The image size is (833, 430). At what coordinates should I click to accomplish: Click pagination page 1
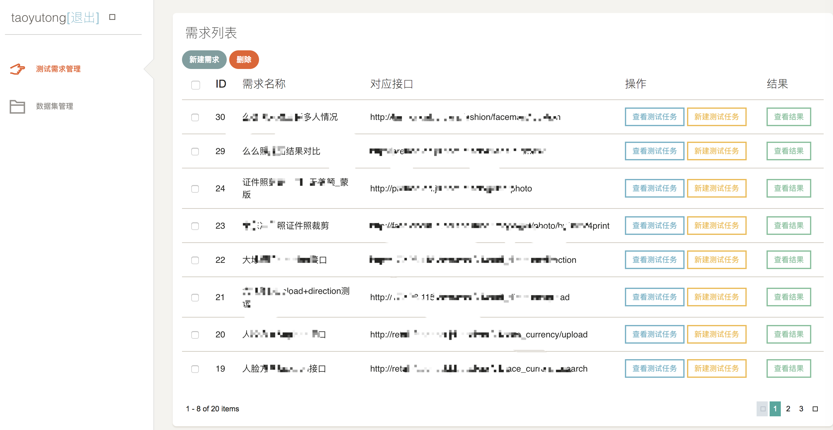pyautogui.click(x=775, y=409)
